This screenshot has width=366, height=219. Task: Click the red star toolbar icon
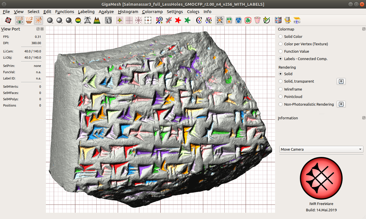[x=178, y=20]
